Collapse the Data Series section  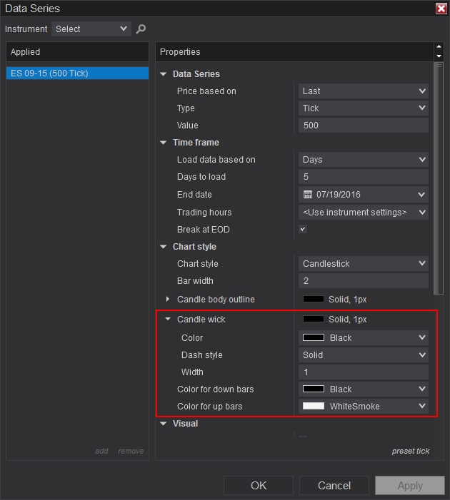(164, 74)
